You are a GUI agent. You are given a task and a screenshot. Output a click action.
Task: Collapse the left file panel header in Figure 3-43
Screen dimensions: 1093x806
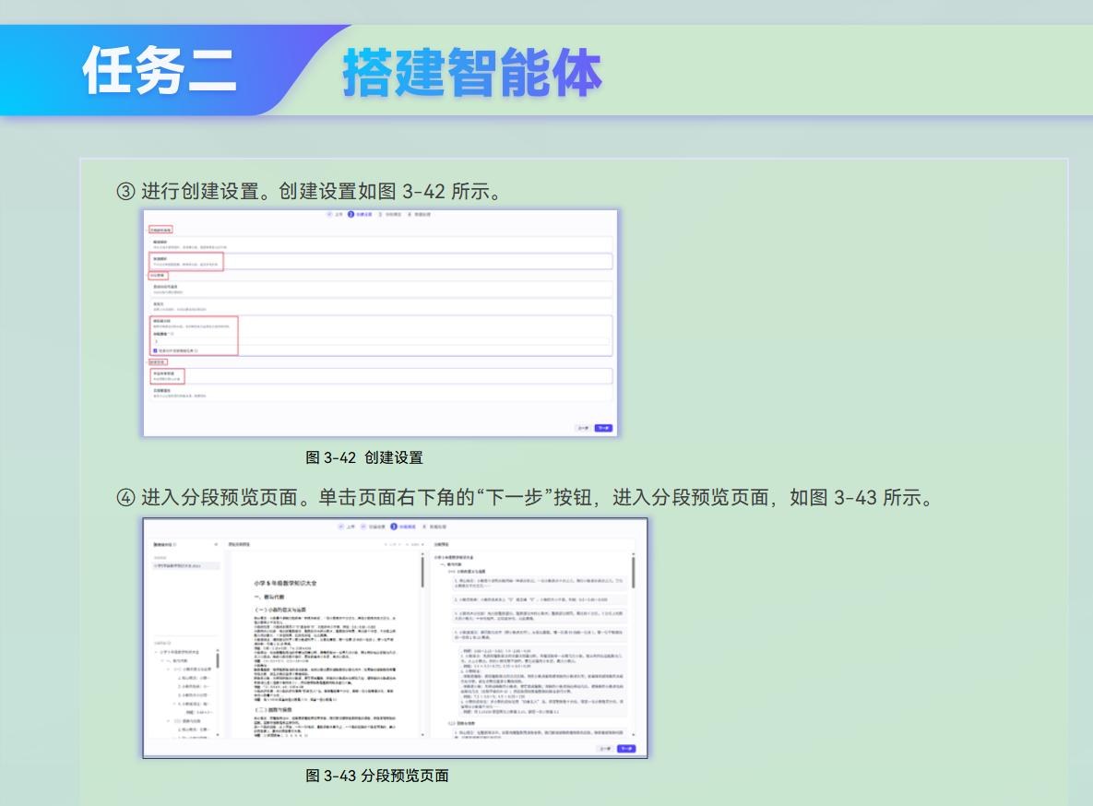(x=216, y=544)
